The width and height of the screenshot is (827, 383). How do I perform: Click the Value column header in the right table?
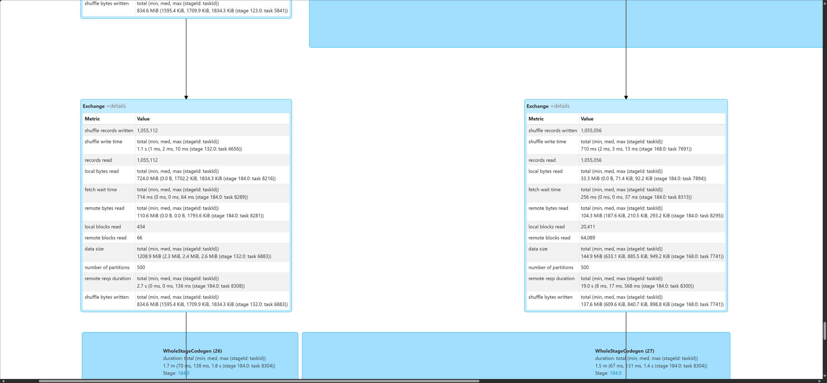[x=587, y=119]
